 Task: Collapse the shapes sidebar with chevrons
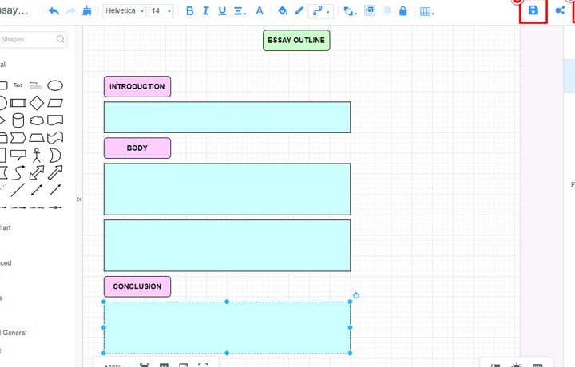79,199
